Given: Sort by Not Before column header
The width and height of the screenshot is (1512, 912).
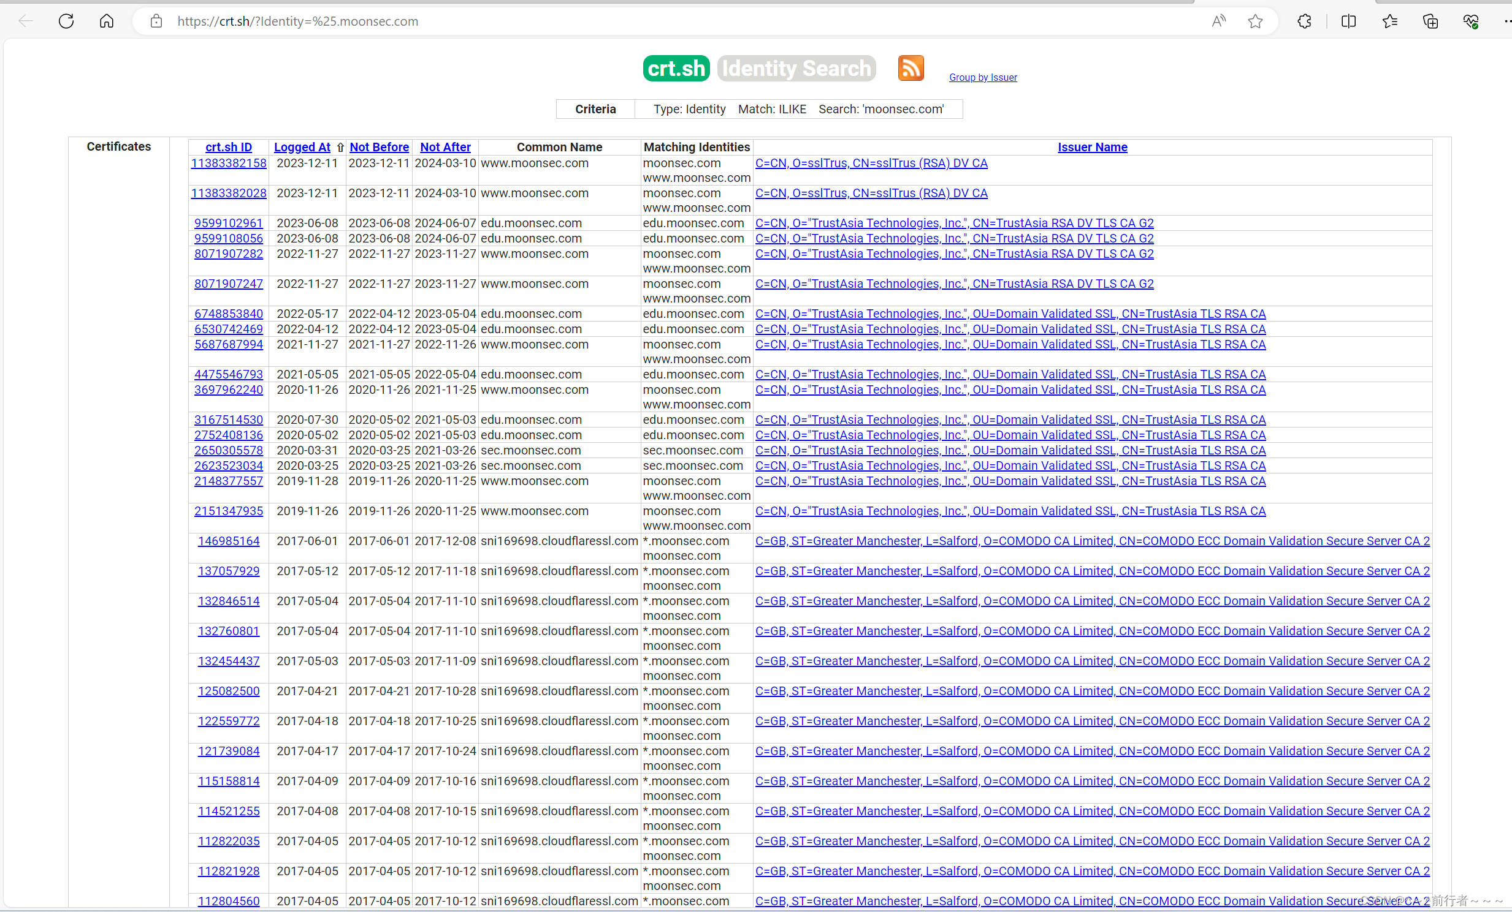Looking at the screenshot, I should click(380, 147).
